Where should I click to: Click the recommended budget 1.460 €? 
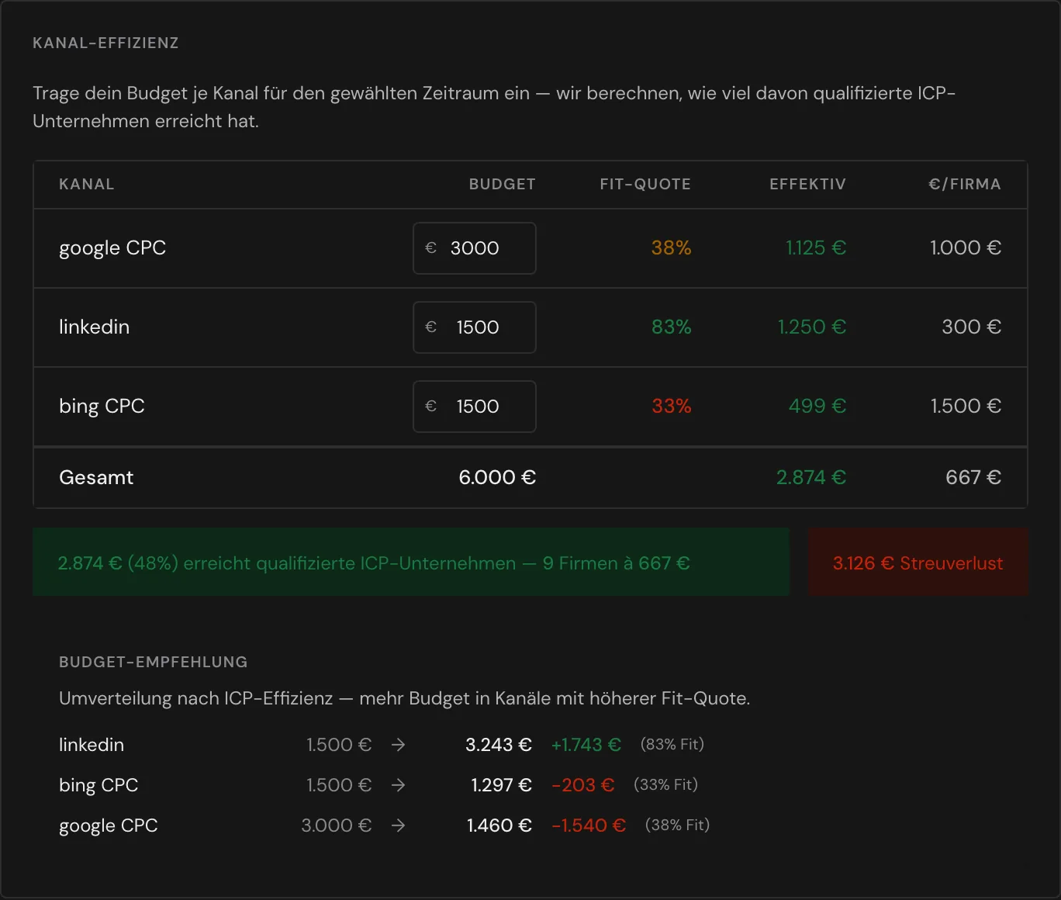point(499,826)
